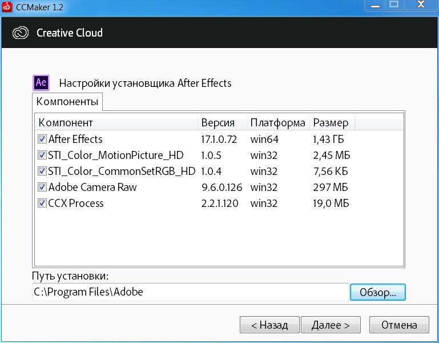Click the install path input field

pos(190,292)
